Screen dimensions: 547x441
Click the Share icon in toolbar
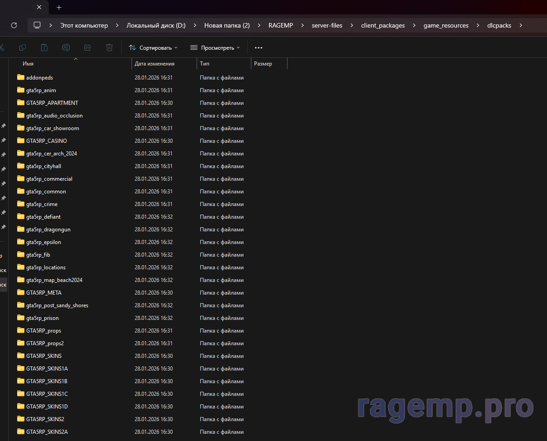click(x=88, y=47)
